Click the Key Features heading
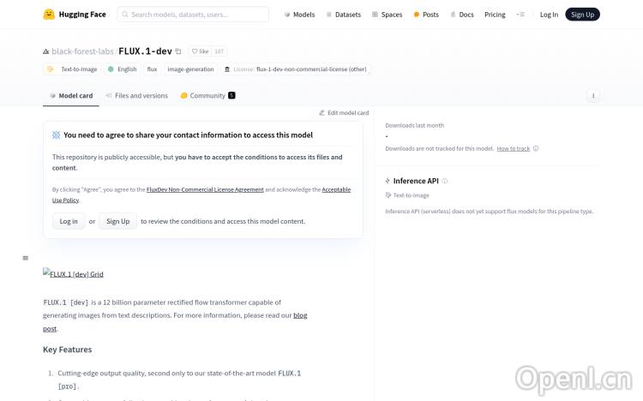 67,350
